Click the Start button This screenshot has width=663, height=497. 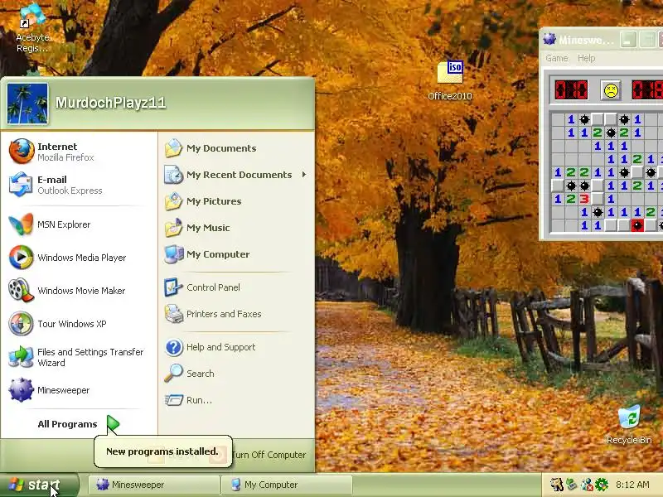pyautogui.click(x=39, y=485)
